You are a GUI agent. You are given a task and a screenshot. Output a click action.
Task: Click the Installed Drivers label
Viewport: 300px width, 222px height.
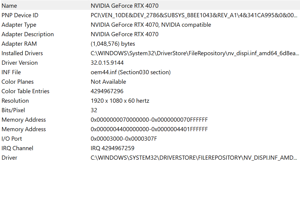pyautogui.click(x=22, y=53)
